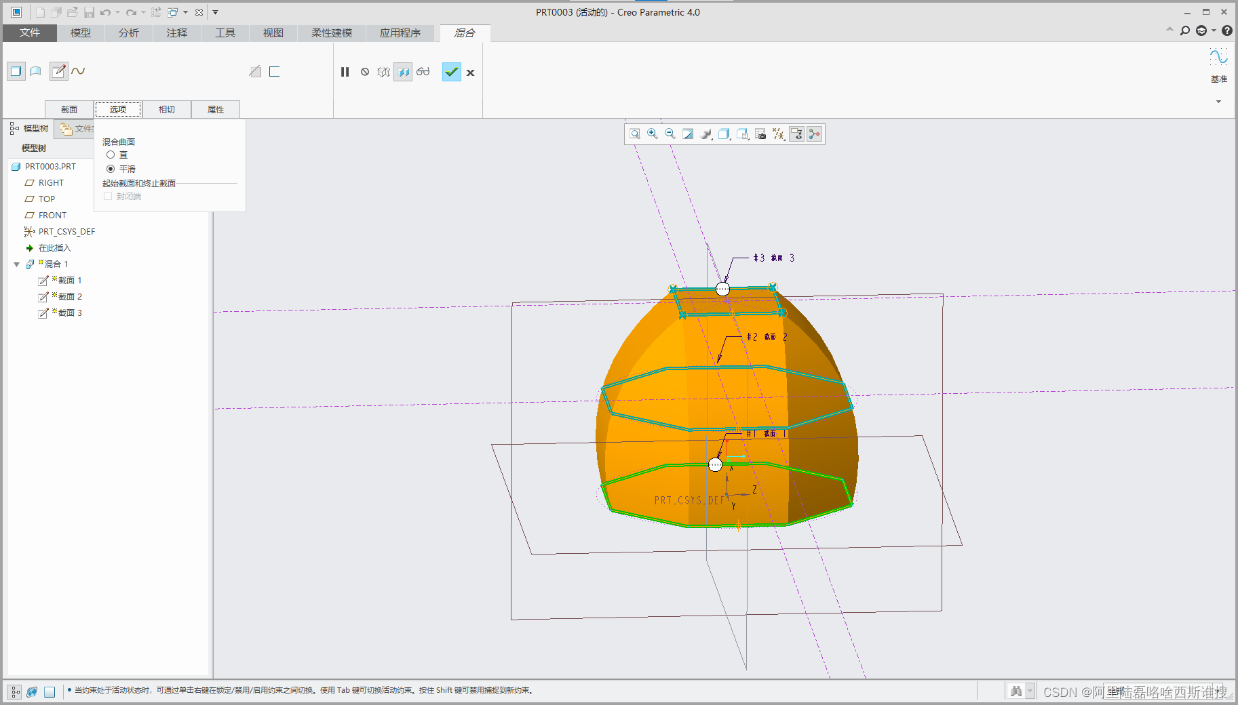Viewport: 1238px width, 705px height.
Task: Click the Undo arrow icon
Action: (x=105, y=12)
